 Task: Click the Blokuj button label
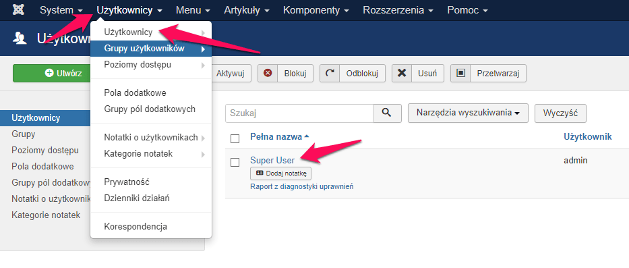point(295,74)
